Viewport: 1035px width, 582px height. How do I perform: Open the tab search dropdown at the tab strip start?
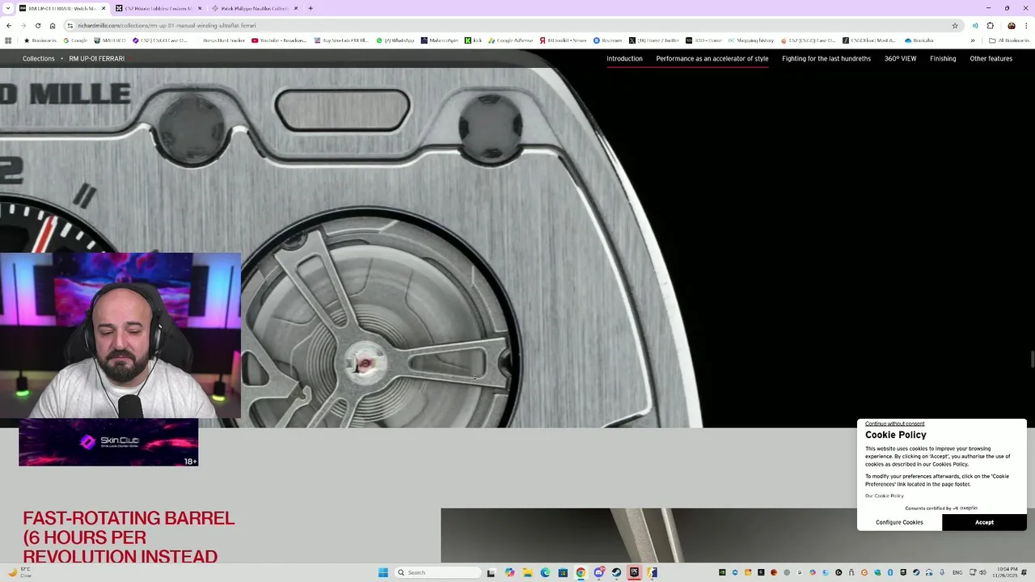(7, 8)
